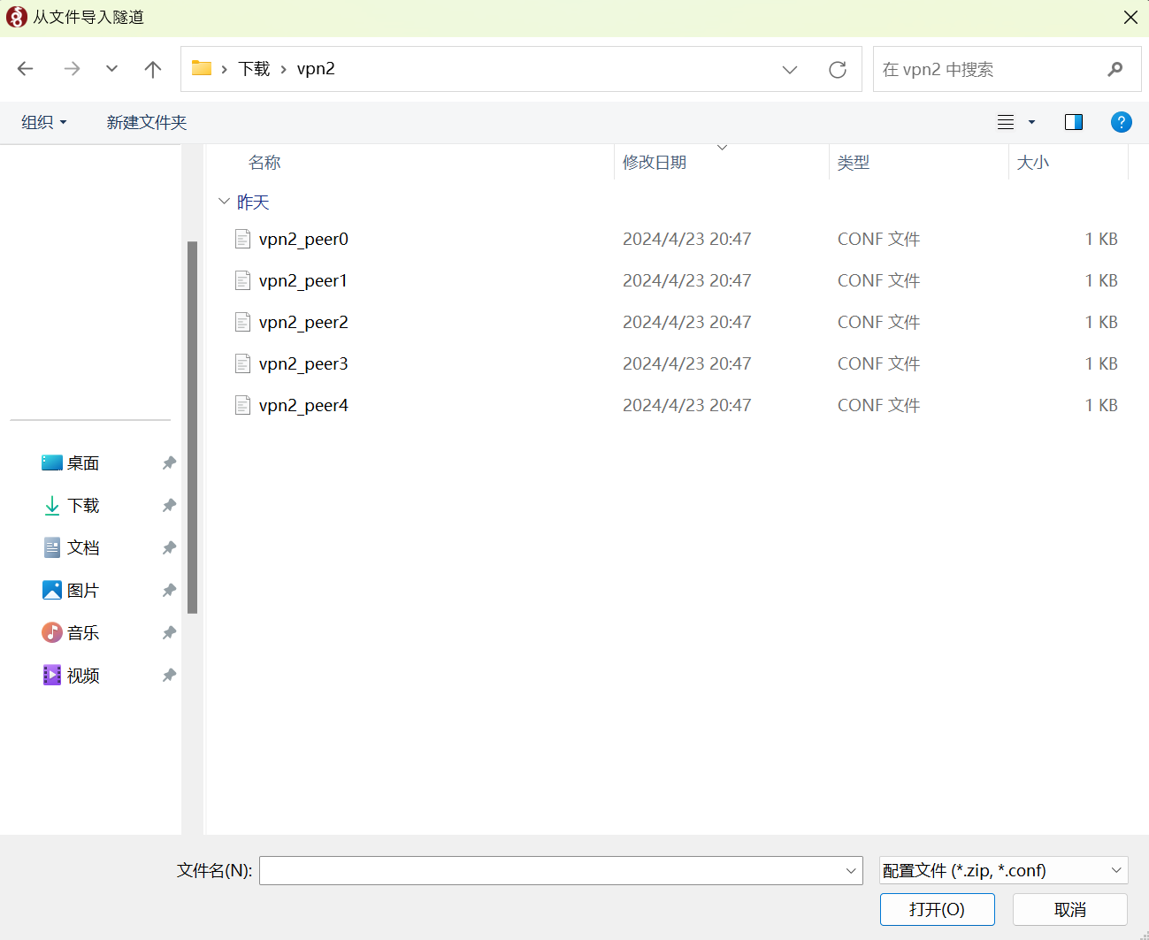Click 新建文件夹 button
Viewport: 1149px width, 940px height.
147,122
